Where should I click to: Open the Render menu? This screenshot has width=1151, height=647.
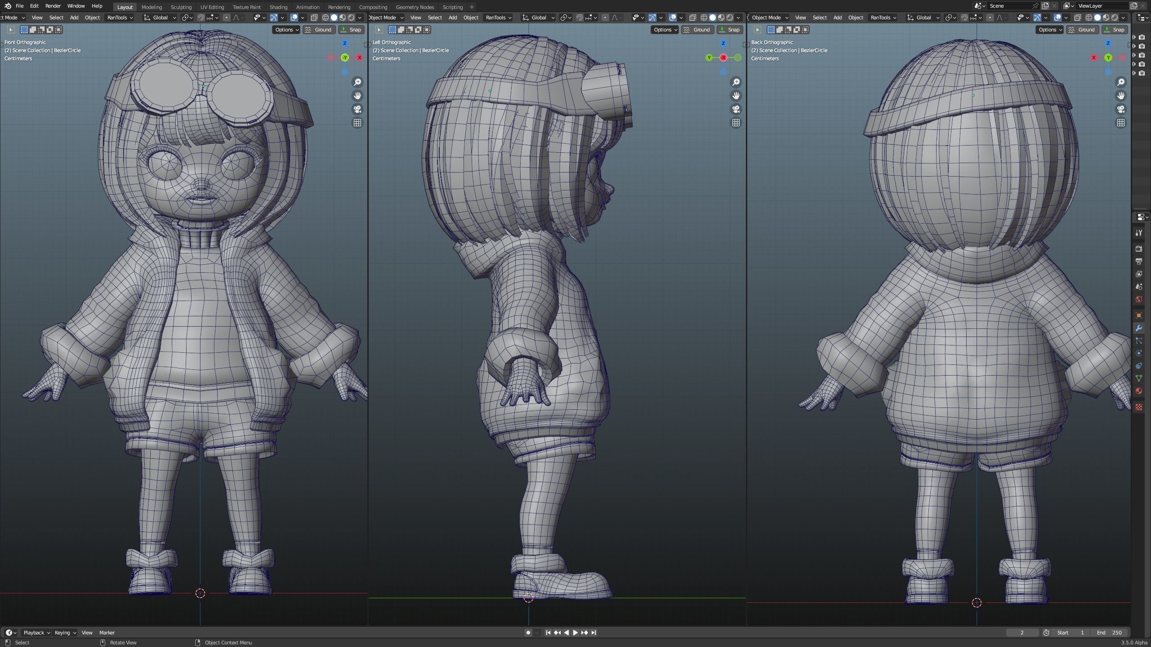pyautogui.click(x=53, y=6)
